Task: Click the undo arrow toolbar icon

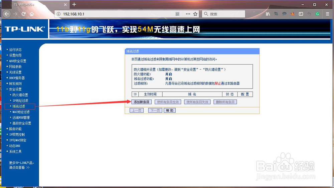Action: coord(309,14)
